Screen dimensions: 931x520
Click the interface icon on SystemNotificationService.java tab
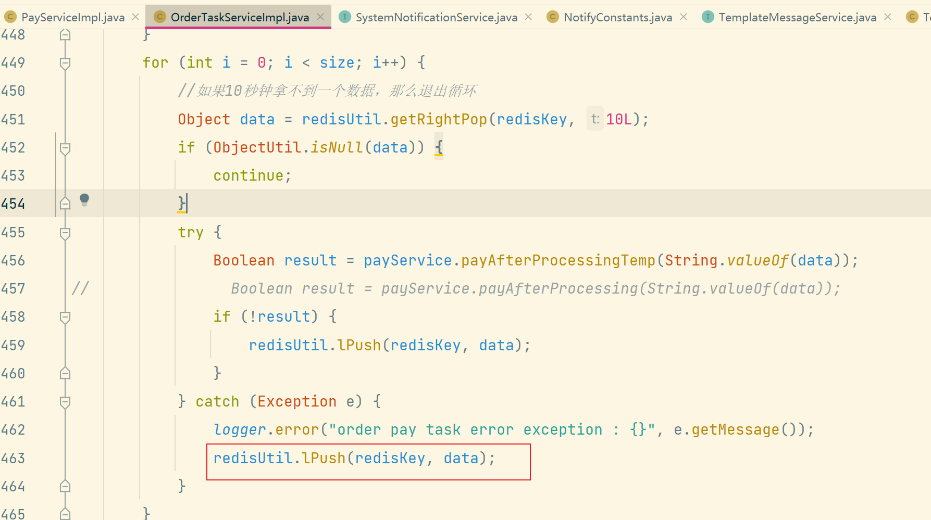344,17
